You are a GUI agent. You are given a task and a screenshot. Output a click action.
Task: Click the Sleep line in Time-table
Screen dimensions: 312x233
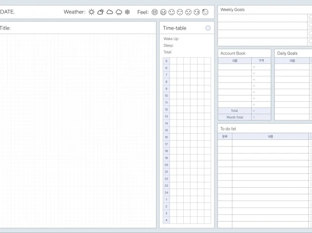pos(187,45)
